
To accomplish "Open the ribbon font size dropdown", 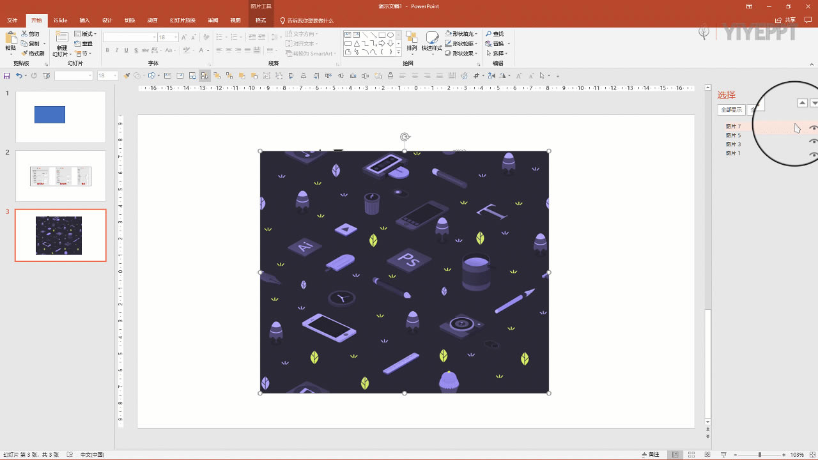I will click(x=176, y=37).
